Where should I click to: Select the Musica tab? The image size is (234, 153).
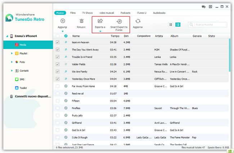click(x=60, y=13)
